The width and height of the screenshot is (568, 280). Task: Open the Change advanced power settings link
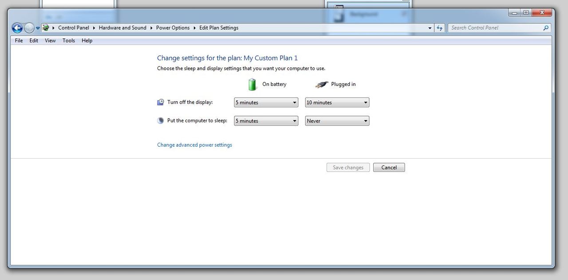tap(194, 145)
